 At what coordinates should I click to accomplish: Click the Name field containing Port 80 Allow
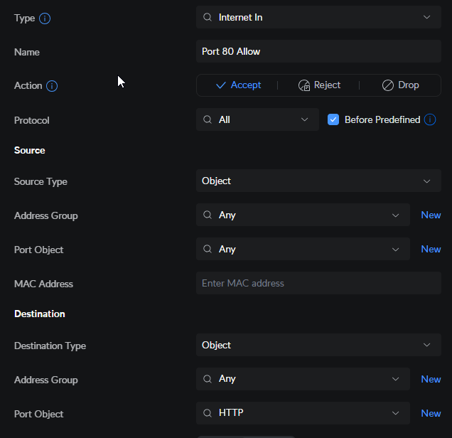click(x=318, y=51)
